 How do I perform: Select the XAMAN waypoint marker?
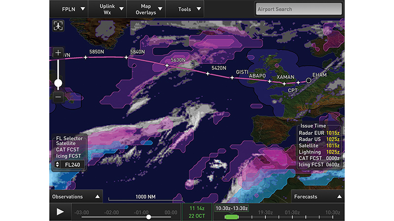[x=284, y=83]
